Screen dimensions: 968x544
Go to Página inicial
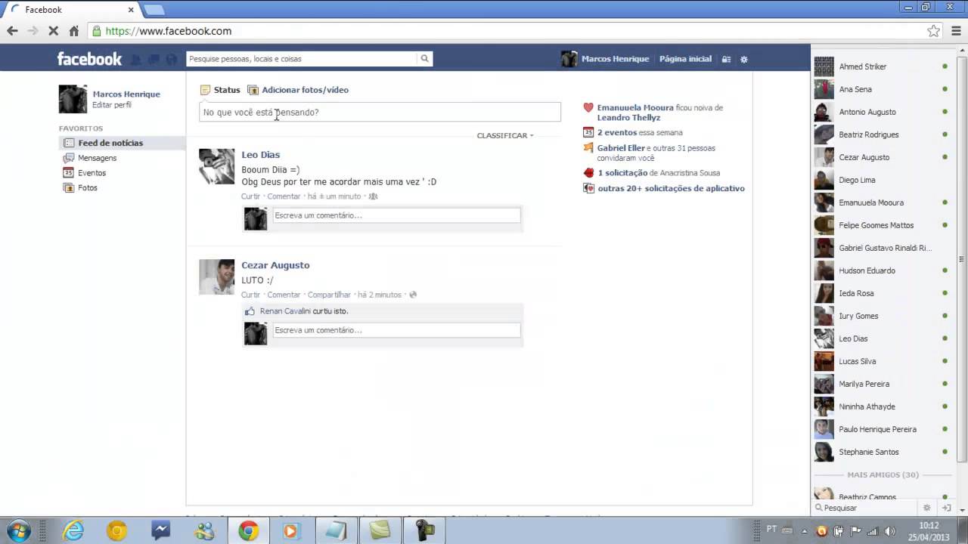point(685,59)
